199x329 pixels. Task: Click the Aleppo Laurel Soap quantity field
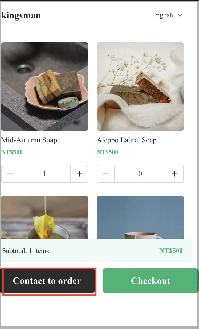click(140, 174)
